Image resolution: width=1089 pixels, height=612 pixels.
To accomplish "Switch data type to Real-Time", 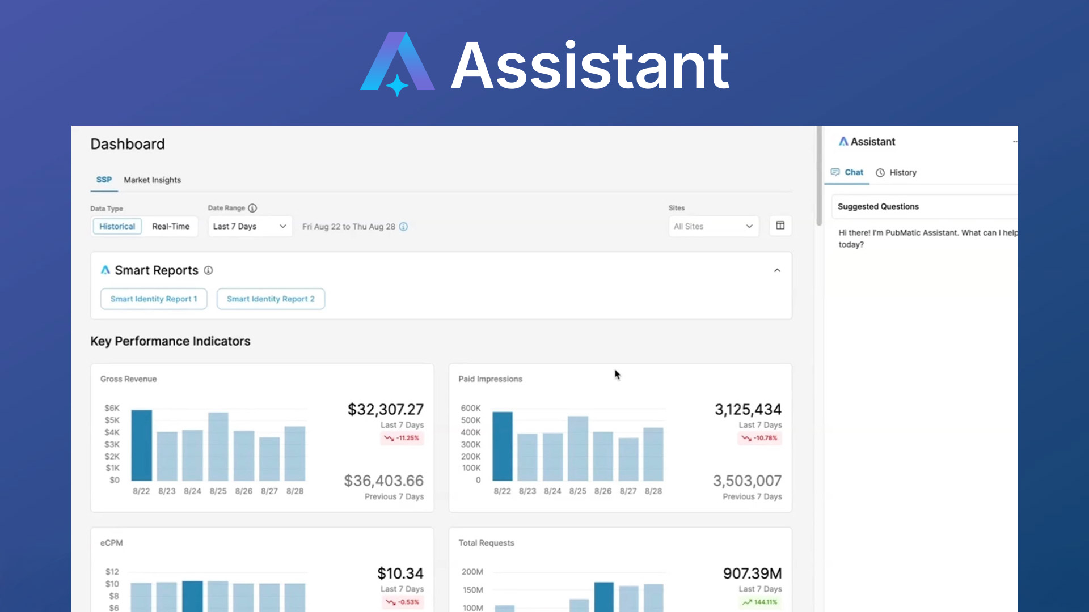I will [x=170, y=226].
